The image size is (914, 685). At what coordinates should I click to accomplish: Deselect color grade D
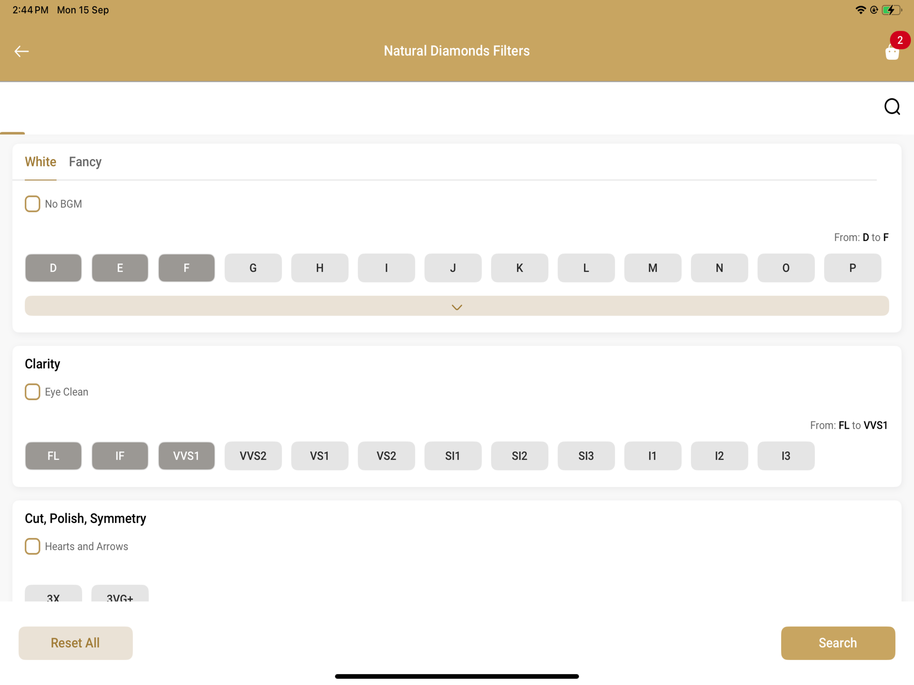53,268
